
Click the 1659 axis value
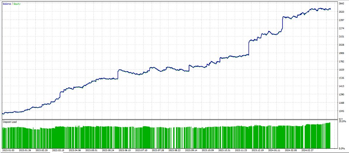pyautogui.click(x=341, y=70)
